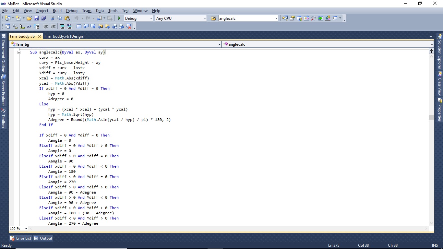Switch to Frm_buddy.vb [Design] tab

64,36
